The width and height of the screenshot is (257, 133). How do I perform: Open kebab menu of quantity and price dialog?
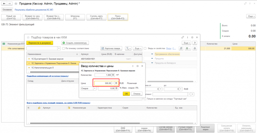(x=133, y=66)
